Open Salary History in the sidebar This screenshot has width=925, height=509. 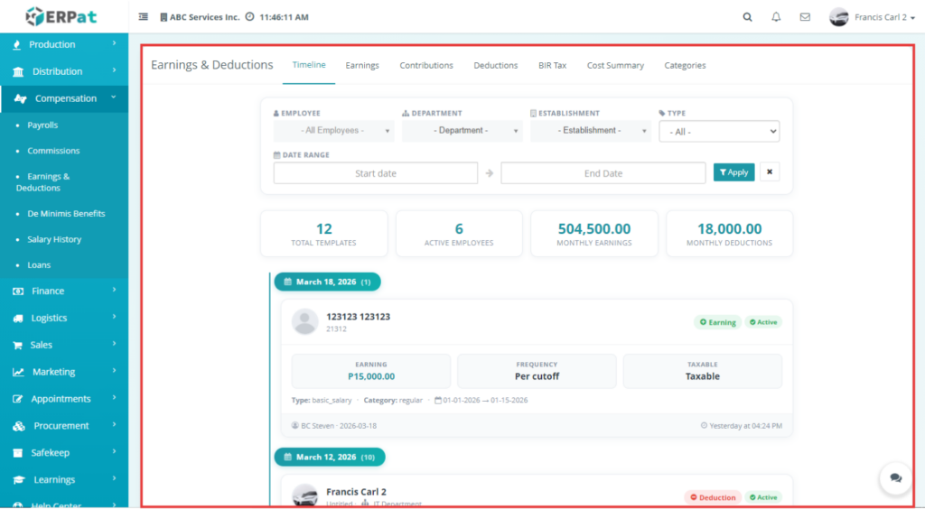tap(54, 239)
